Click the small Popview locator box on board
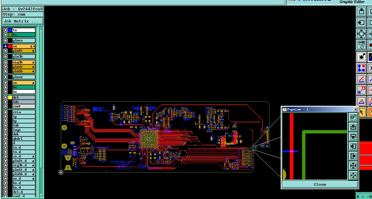The height and width of the screenshot is (199, 372). point(254,148)
